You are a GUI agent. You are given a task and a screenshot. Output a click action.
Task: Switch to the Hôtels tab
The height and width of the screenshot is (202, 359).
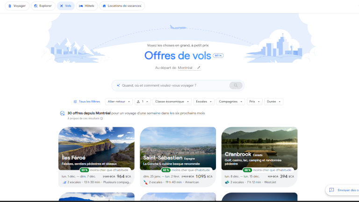pyautogui.click(x=87, y=6)
